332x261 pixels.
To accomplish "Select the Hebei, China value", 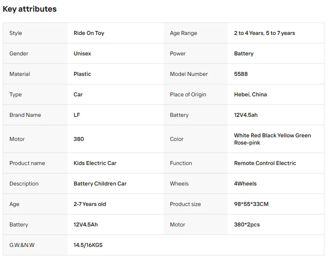I will pos(250,94).
